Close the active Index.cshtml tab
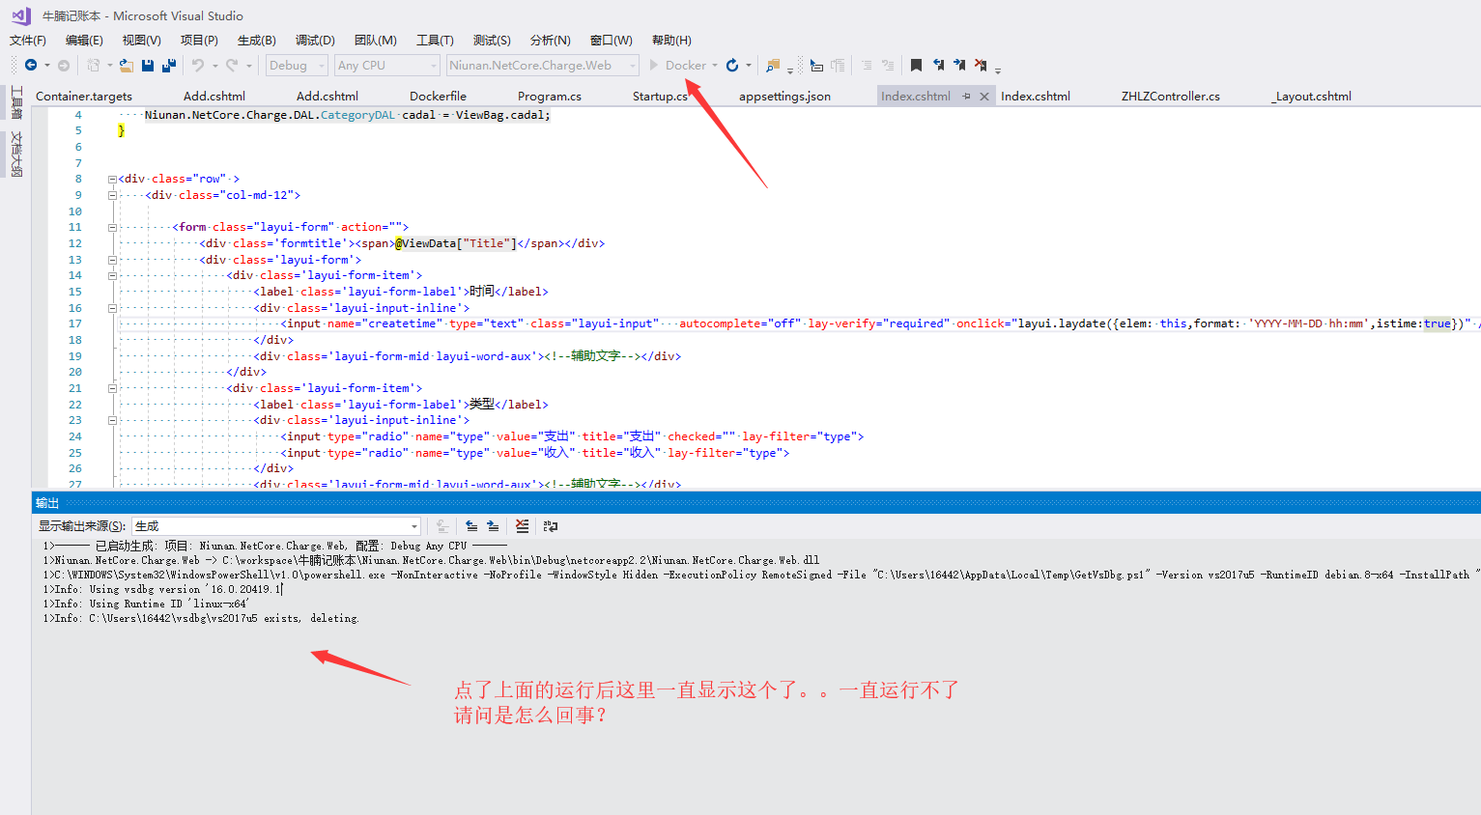The height and width of the screenshot is (815, 1481). [x=984, y=97]
